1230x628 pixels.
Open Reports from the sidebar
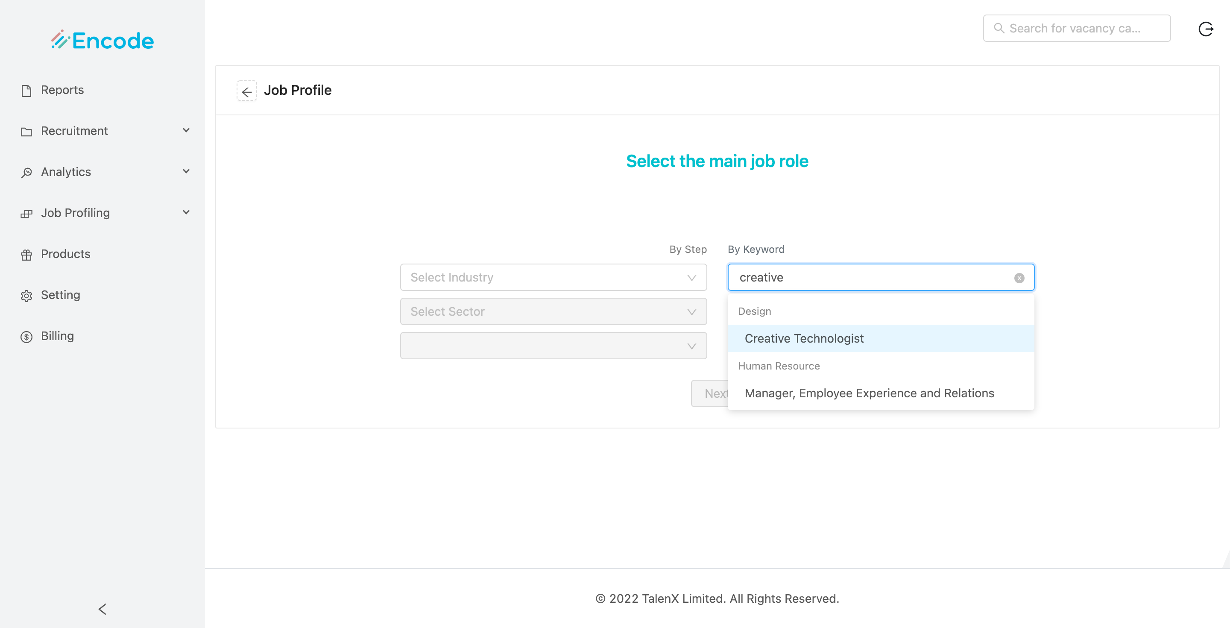62,90
